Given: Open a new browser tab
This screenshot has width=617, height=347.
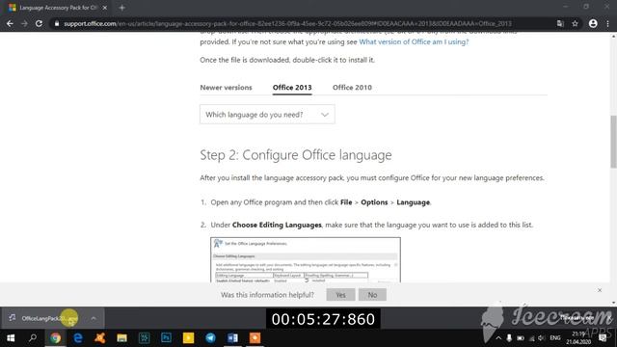Looking at the screenshot, I should pos(122,8).
